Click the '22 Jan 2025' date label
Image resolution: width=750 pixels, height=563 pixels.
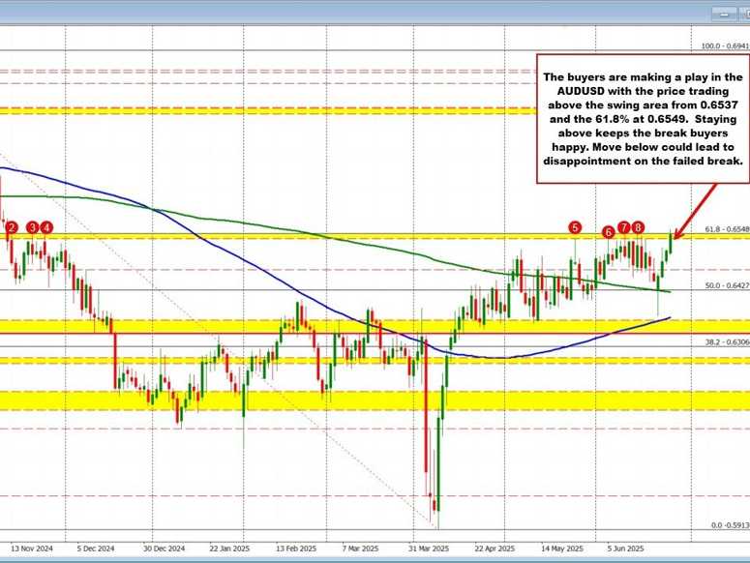[x=228, y=548]
